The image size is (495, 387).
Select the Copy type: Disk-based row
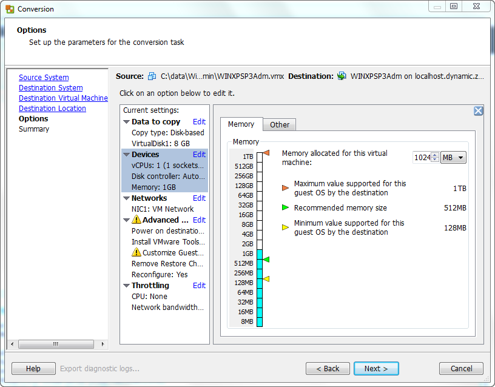pos(167,133)
